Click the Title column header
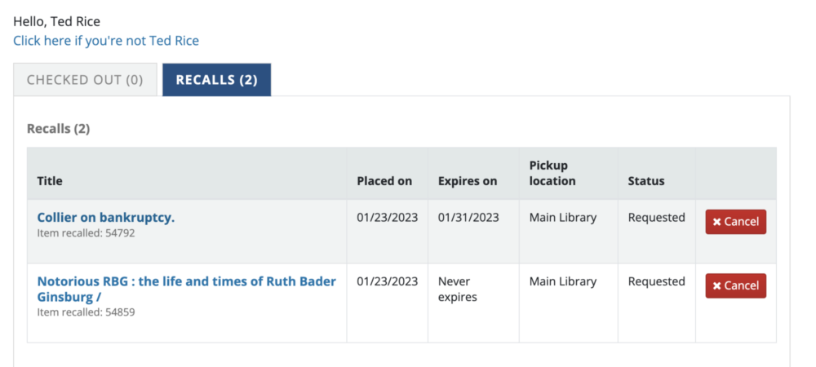 [50, 181]
